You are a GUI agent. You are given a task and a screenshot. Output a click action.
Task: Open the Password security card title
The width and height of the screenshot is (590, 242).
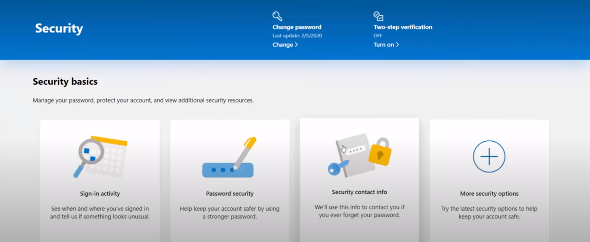point(230,193)
